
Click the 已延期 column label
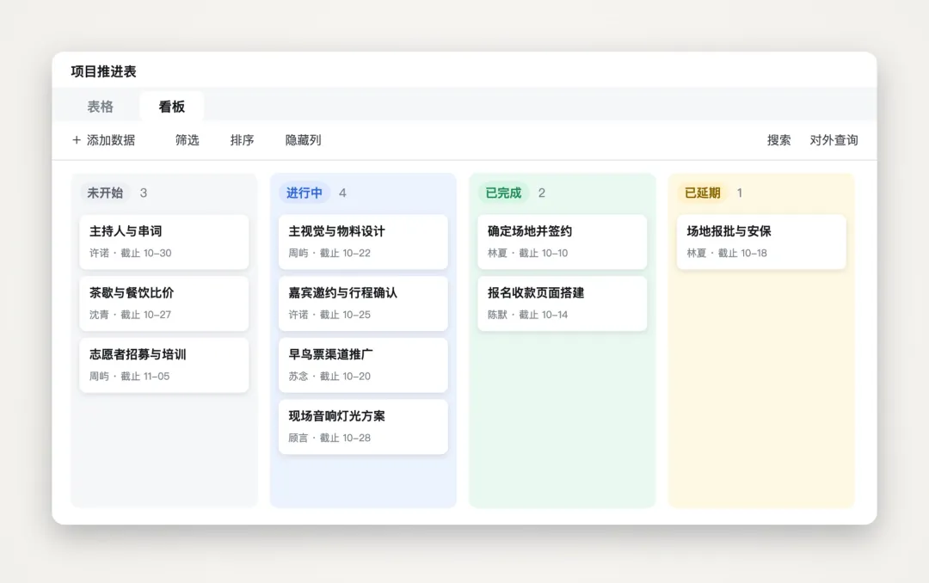pos(702,193)
